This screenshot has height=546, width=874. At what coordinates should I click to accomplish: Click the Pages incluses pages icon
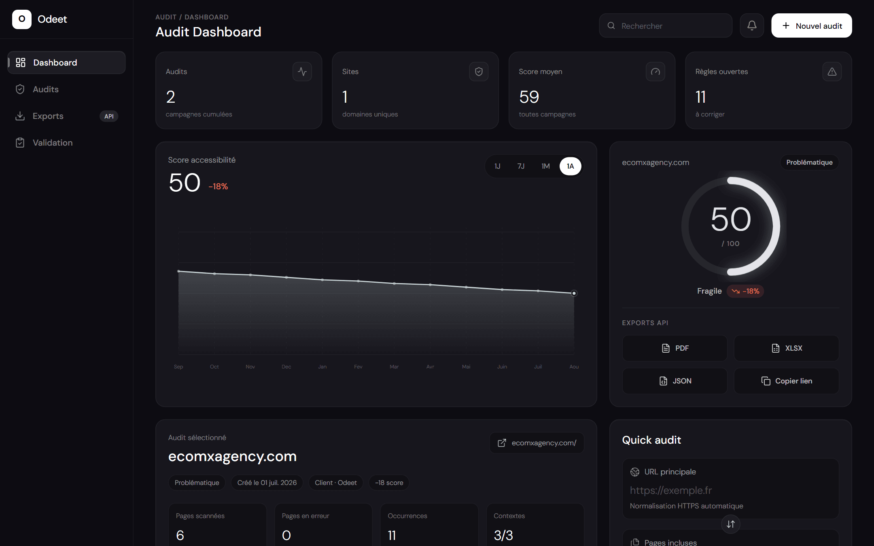[635, 542]
